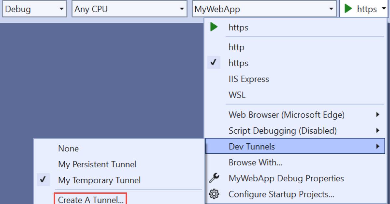Click the wrench icon for Debug Properties

coord(214,178)
